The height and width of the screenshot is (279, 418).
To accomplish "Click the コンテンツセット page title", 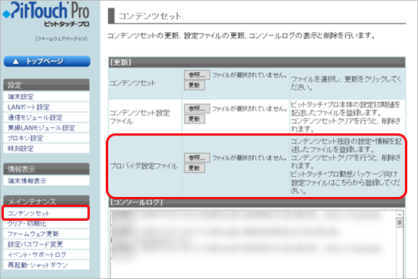I will click(x=150, y=16).
